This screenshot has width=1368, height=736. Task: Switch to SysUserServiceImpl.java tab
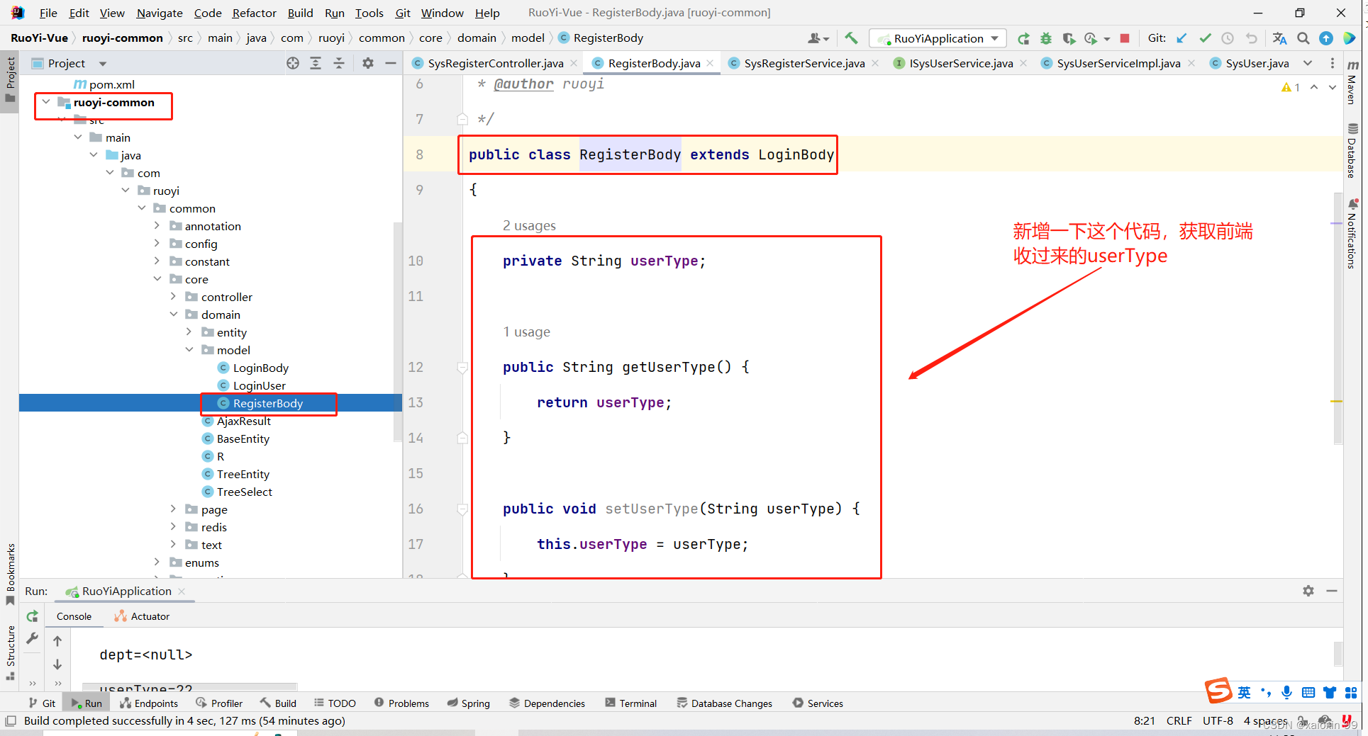(1118, 63)
